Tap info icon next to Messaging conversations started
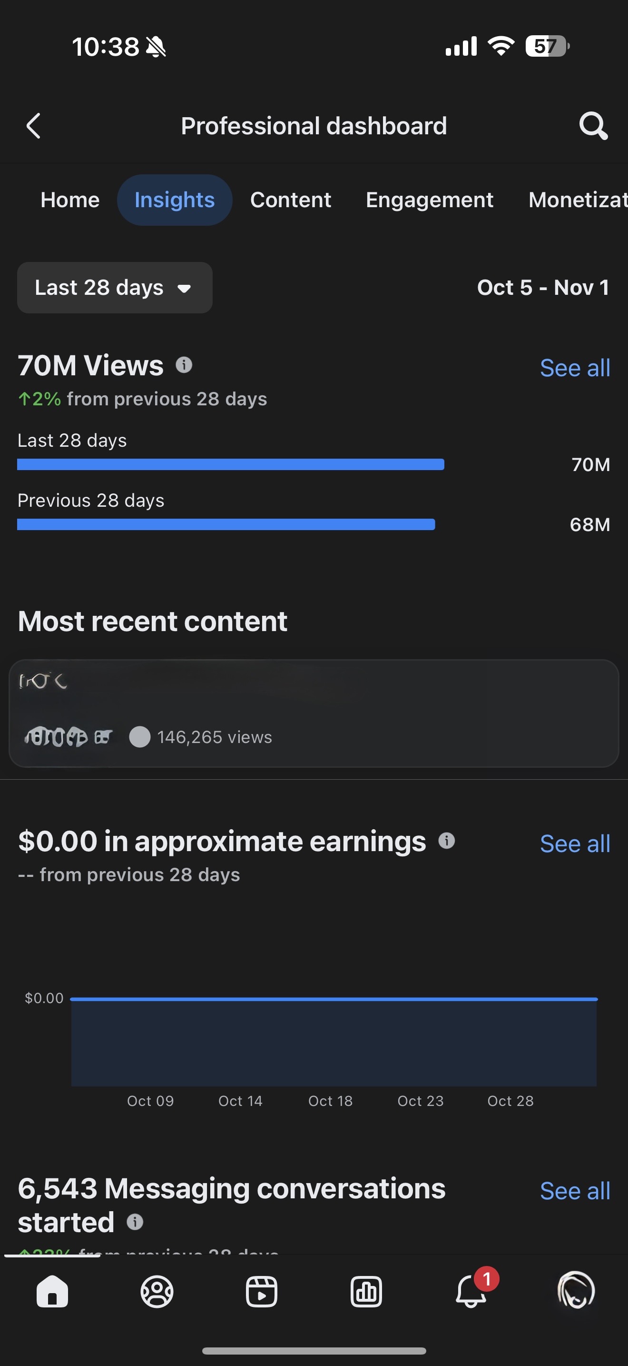This screenshot has width=628, height=1366. [x=135, y=1222]
